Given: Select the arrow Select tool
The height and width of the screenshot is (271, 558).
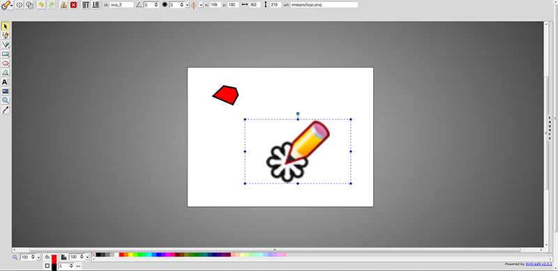Looking at the screenshot, I should point(6,26).
